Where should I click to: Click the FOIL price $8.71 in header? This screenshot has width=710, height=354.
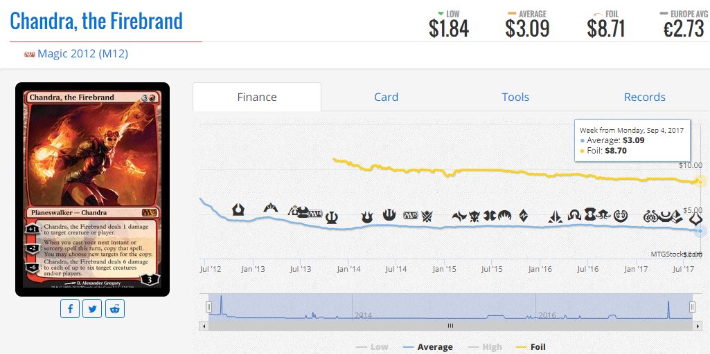click(606, 28)
